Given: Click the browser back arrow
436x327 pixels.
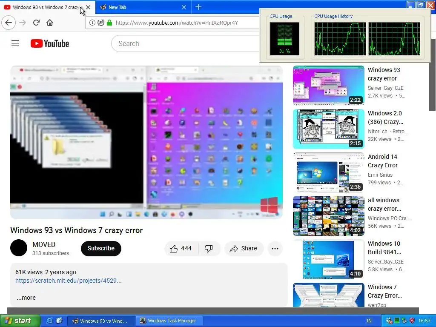Looking at the screenshot, I should coord(9,23).
